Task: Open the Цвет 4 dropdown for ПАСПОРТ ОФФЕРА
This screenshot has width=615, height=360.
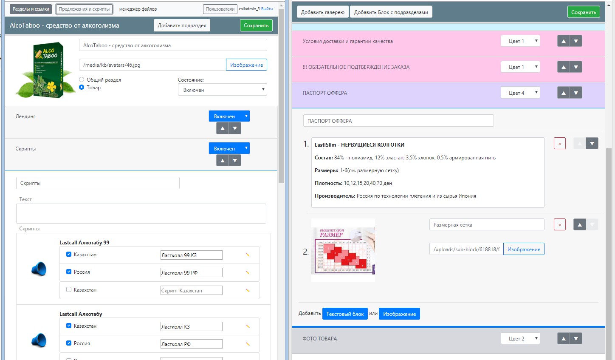Action: pos(520,93)
